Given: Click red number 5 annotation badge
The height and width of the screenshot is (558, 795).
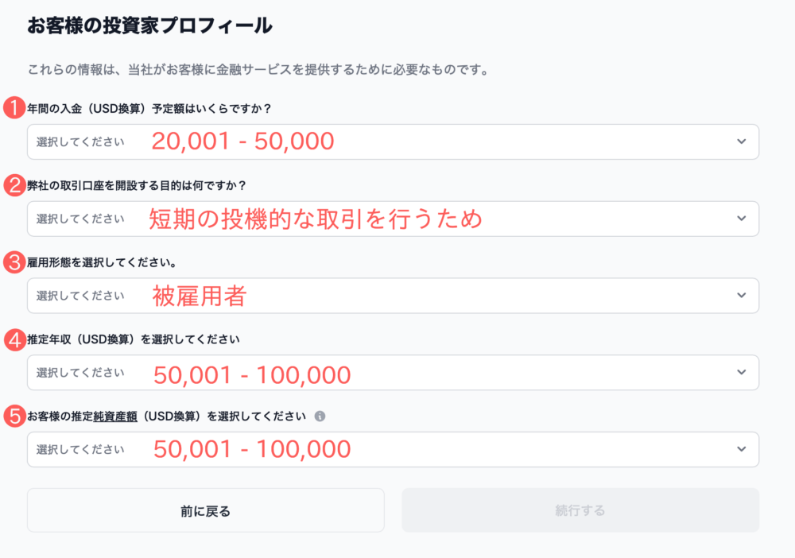Looking at the screenshot, I should click(14, 416).
